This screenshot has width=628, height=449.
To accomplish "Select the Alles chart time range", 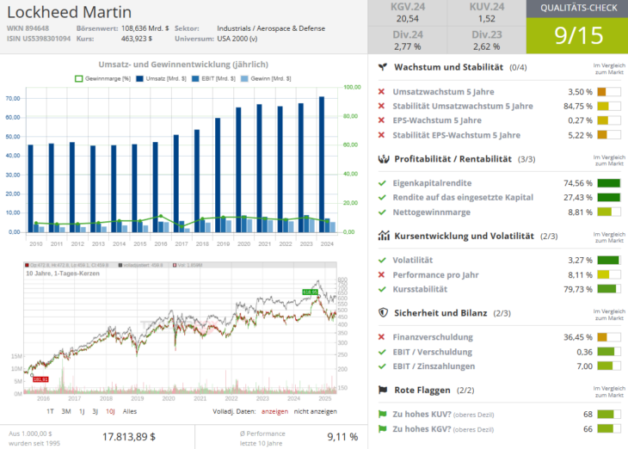I will [x=130, y=411].
